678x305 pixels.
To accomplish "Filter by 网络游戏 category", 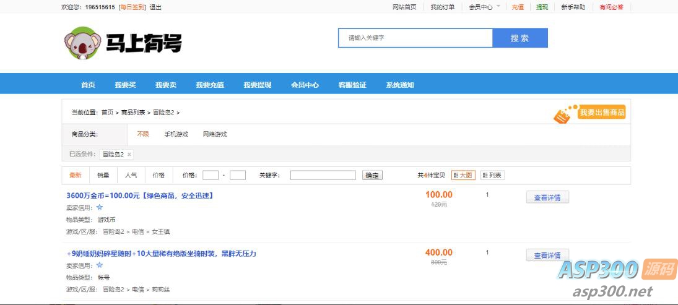I will 215,134.
